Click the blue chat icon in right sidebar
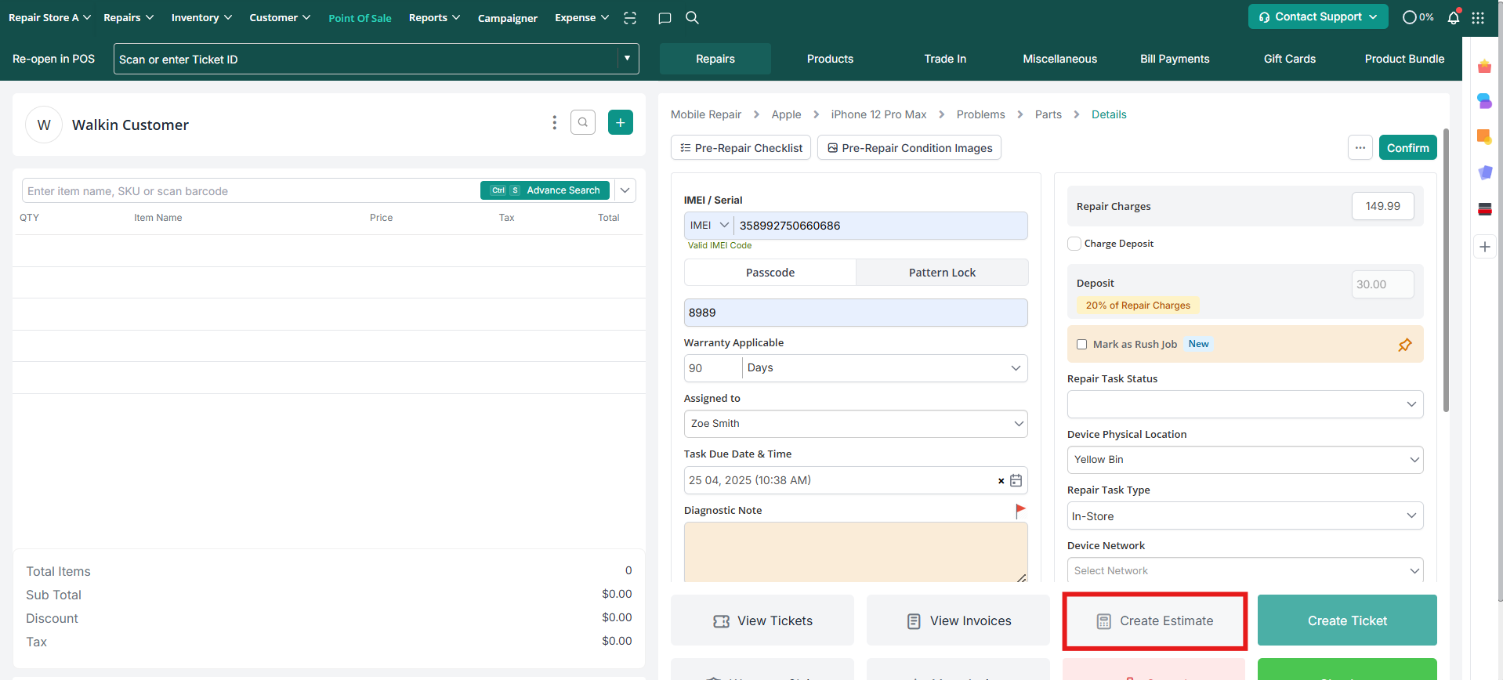Image resolution: width=1503 pixels, height=680 pixels. point(1485,101)
